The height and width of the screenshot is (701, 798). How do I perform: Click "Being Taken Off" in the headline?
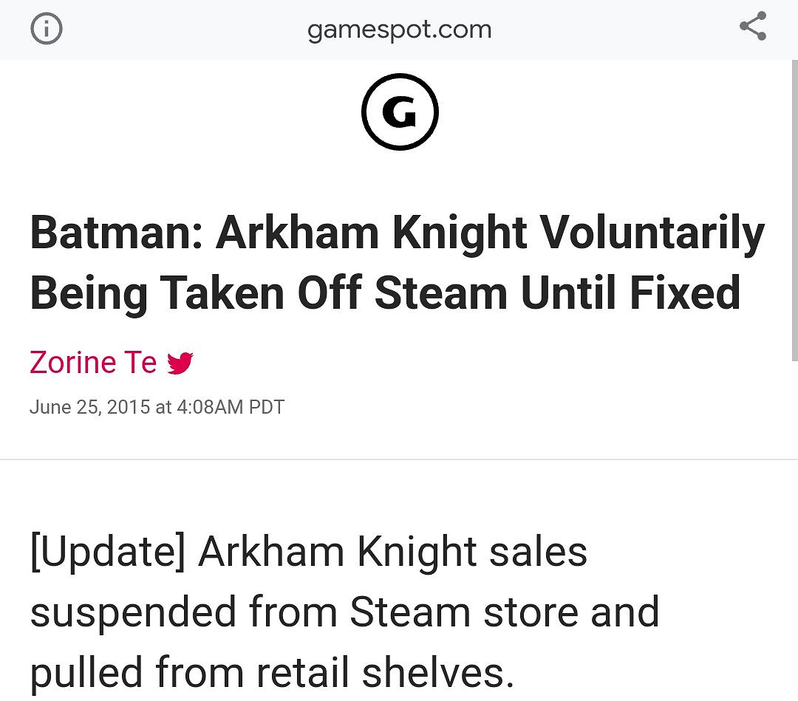(x=194, y=293)
